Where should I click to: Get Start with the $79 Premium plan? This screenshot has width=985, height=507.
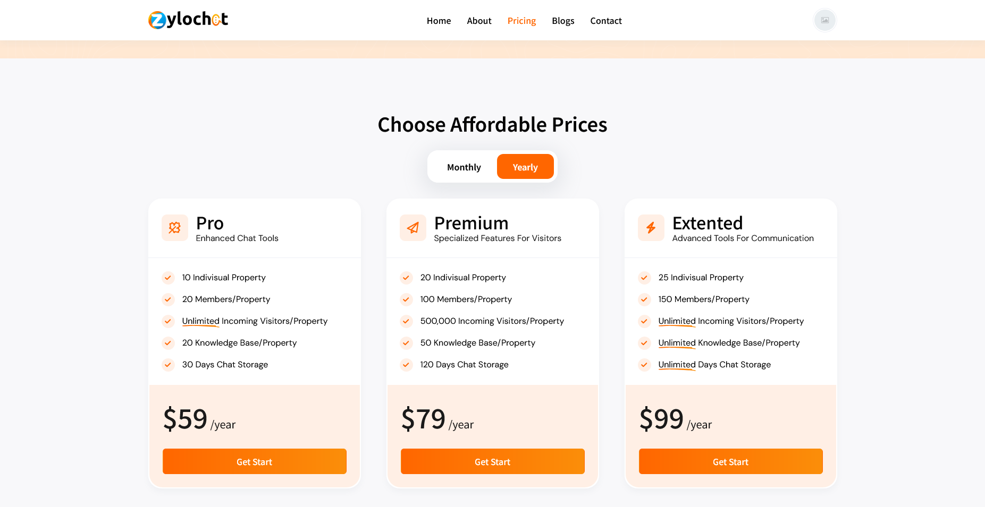click(x=493, y=461)
